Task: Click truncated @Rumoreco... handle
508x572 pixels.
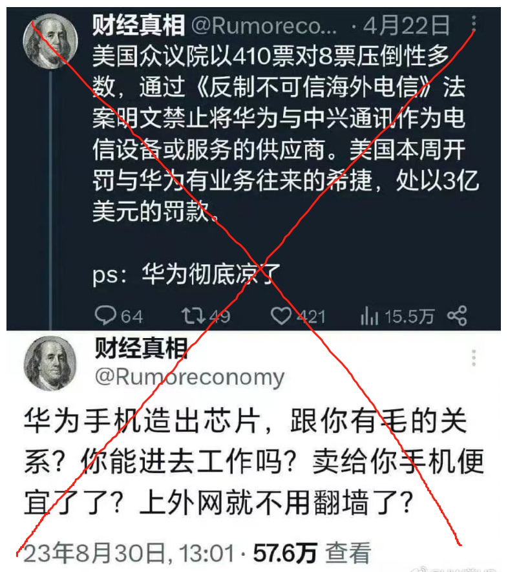Action: [264, 26]
